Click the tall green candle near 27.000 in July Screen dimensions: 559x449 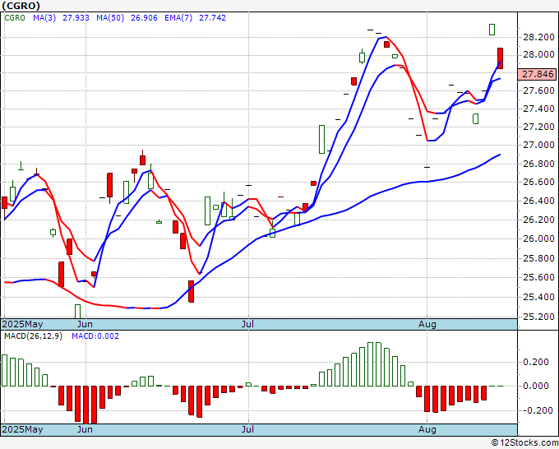[x=321, y=139]
